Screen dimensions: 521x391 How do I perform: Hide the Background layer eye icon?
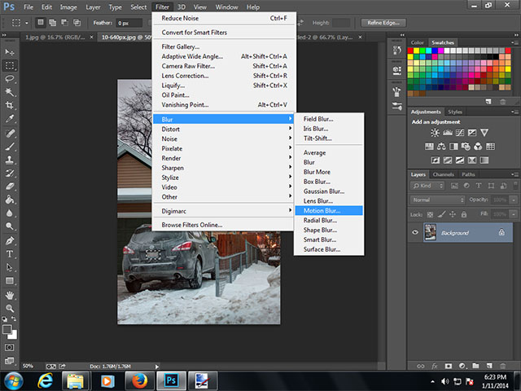pos(415,232)
